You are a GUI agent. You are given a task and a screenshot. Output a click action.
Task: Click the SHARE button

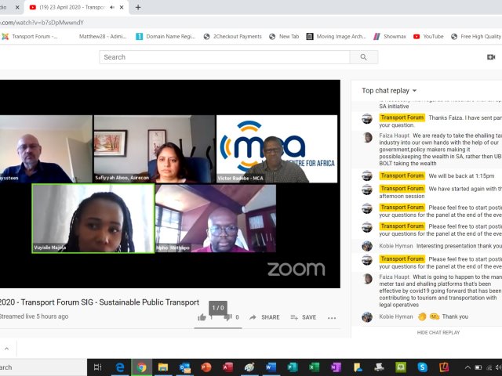(264, 317)
